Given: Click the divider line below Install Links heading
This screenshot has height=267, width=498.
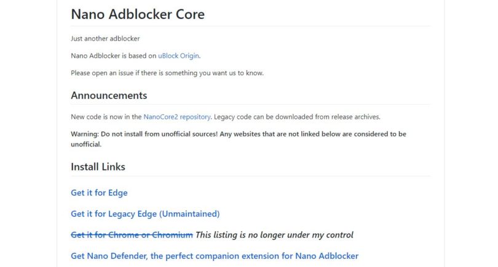Looking at the screenshot, I should coord(251,176).
